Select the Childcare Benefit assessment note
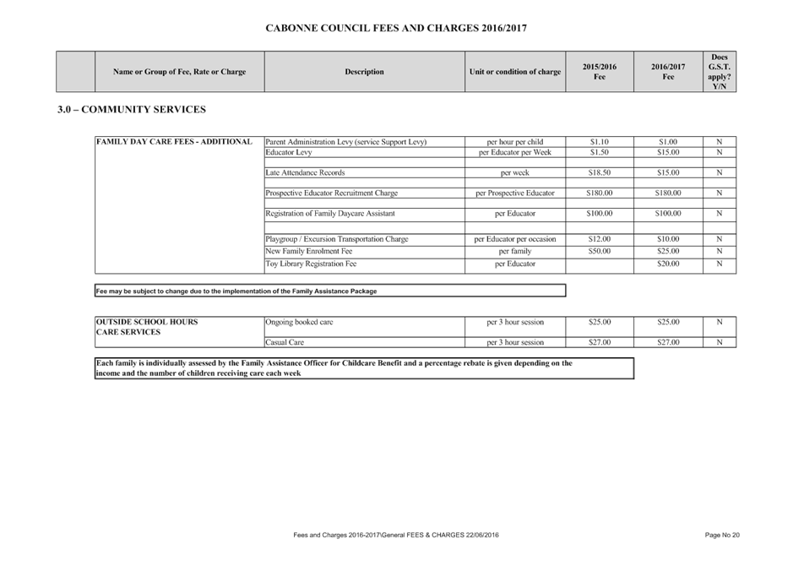Image resolution: width=793 pixels, height=561 pixels. pyautogui.click(x=364, y=368)
